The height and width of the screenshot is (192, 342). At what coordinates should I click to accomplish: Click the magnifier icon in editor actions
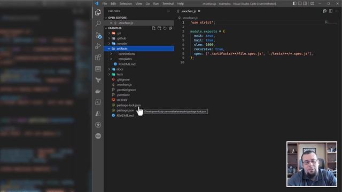324,11
